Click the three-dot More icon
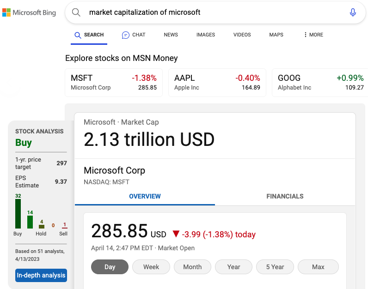This screenshot has width=368, height=289. click(305, 35)
